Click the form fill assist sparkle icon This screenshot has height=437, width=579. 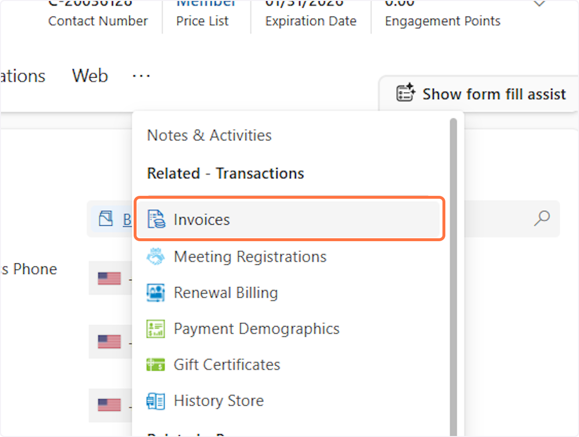coord(406,93)
